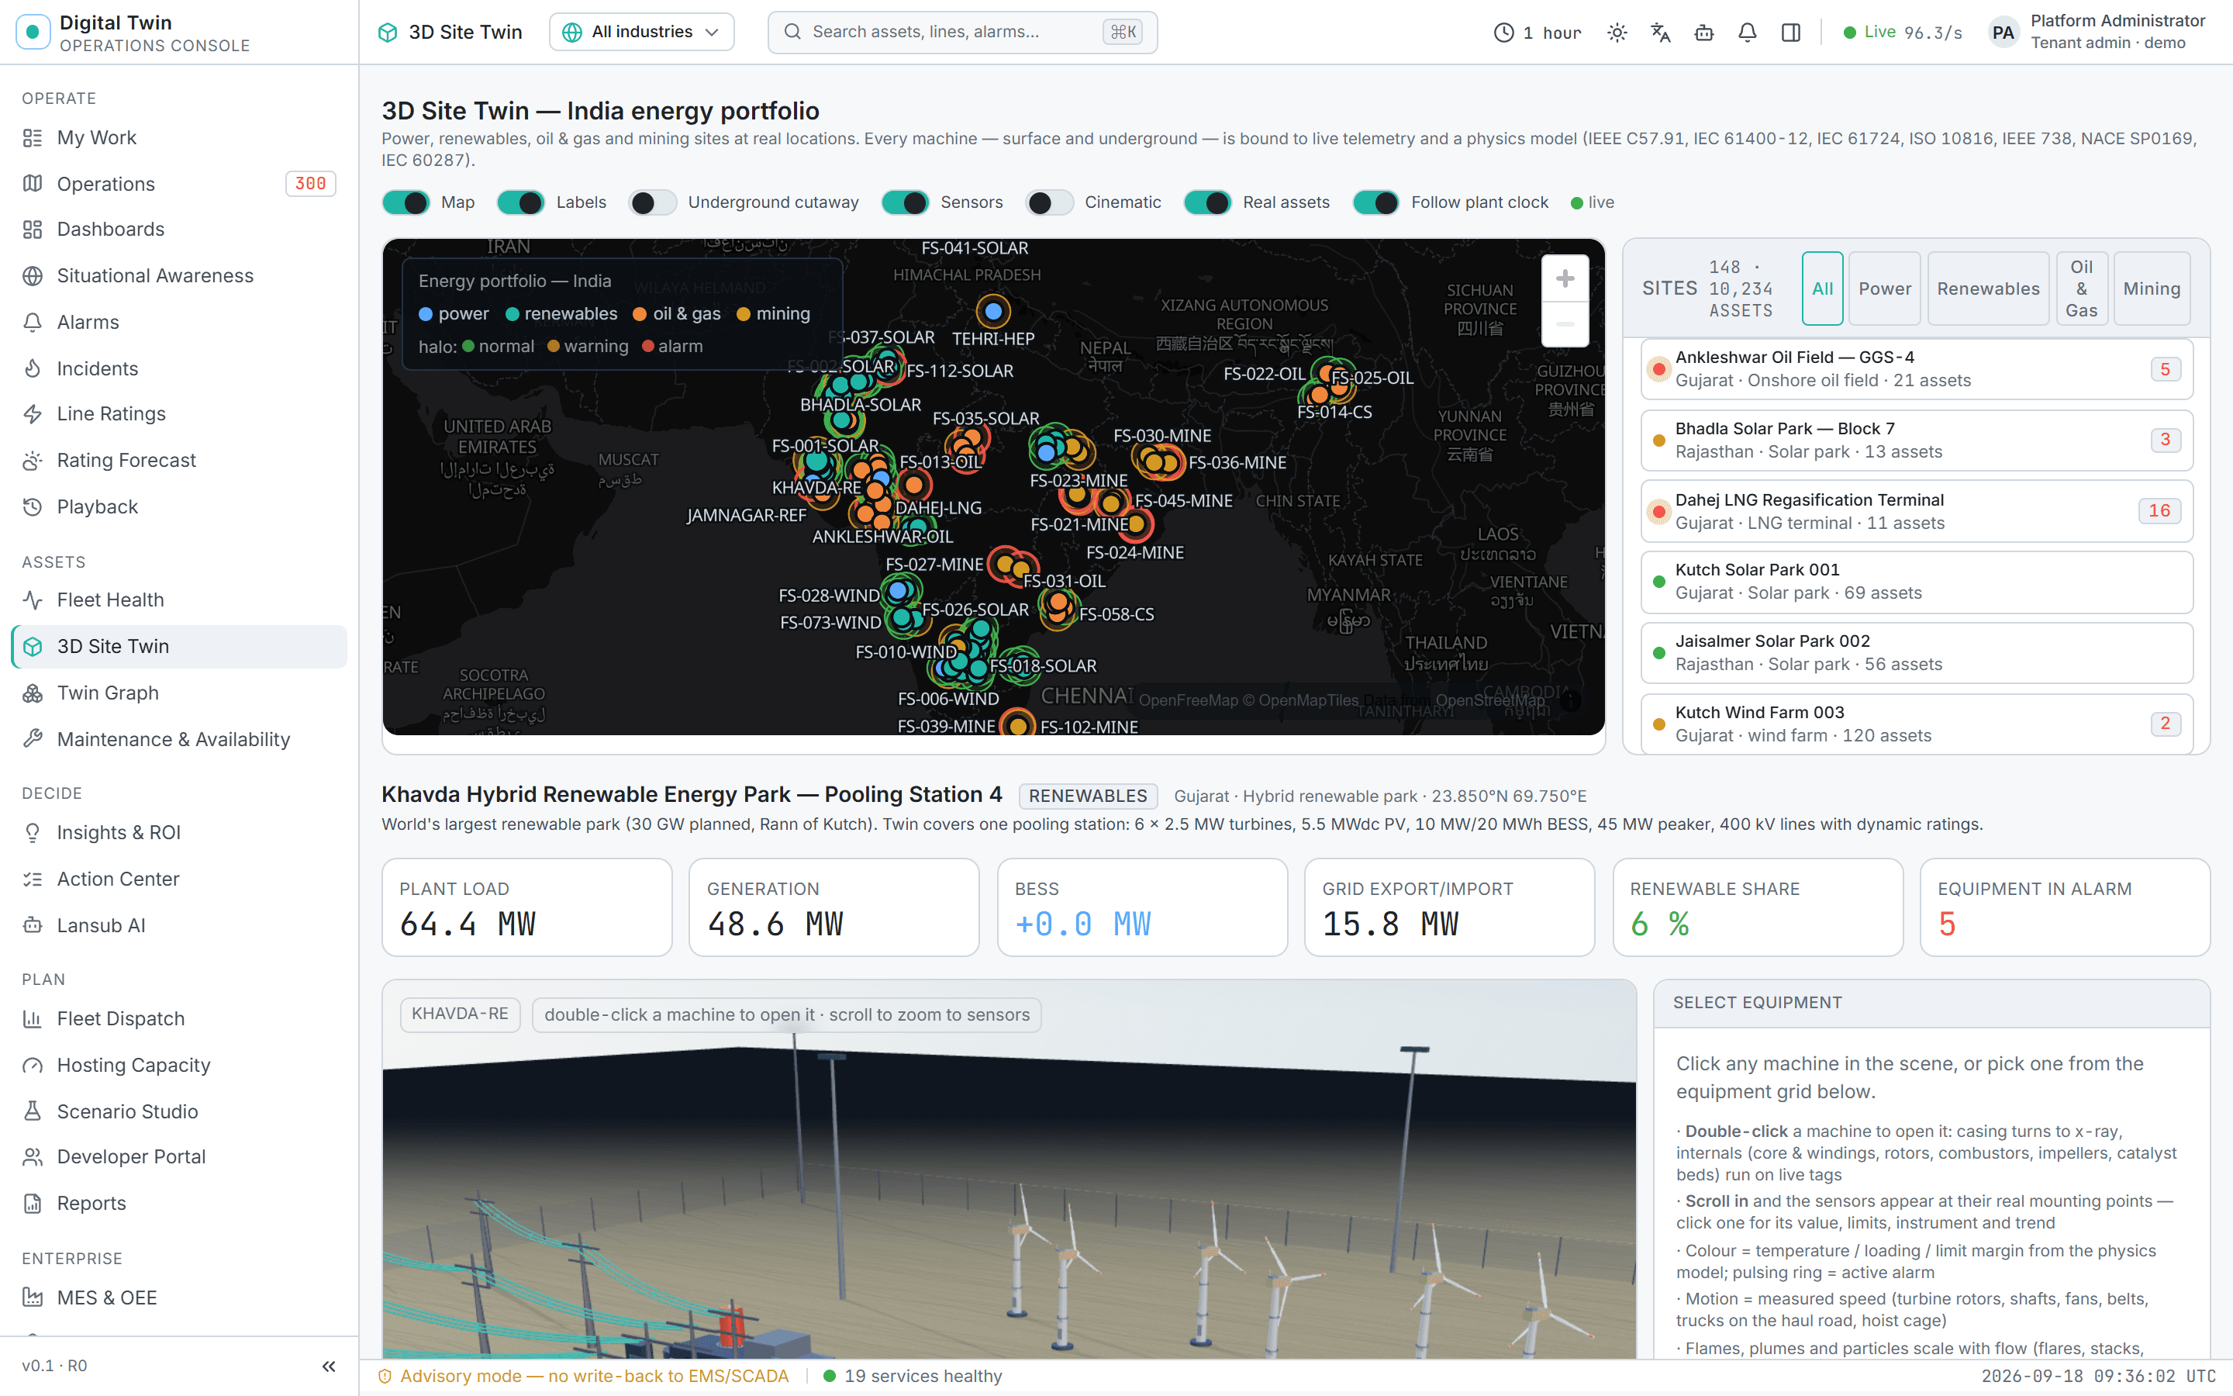Open the 1 hour time range selector
The width and height of the screenshot is (2233, 1396).
[1538, 33]
